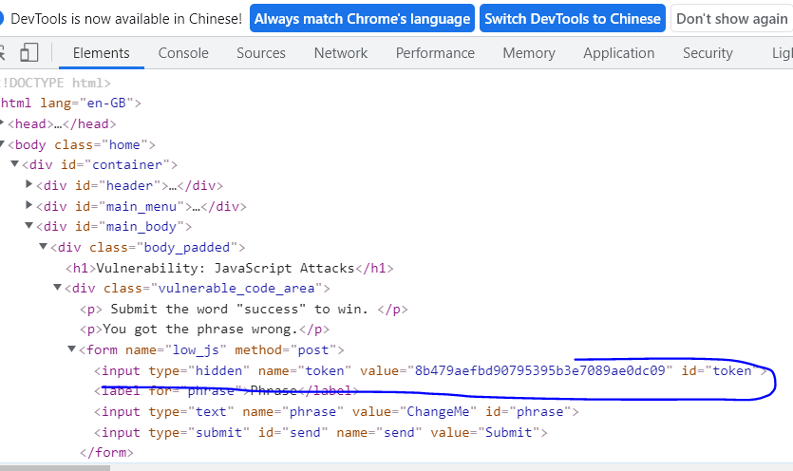Viewport: 793px width, 471px height.
Task: Collapse the div class body_padded node
Action: pyautogui.click(x=43, y=246)
